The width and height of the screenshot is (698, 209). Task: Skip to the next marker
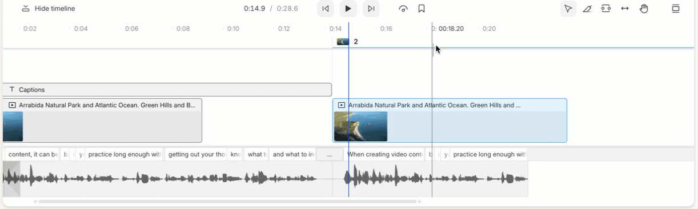[371, 9]
